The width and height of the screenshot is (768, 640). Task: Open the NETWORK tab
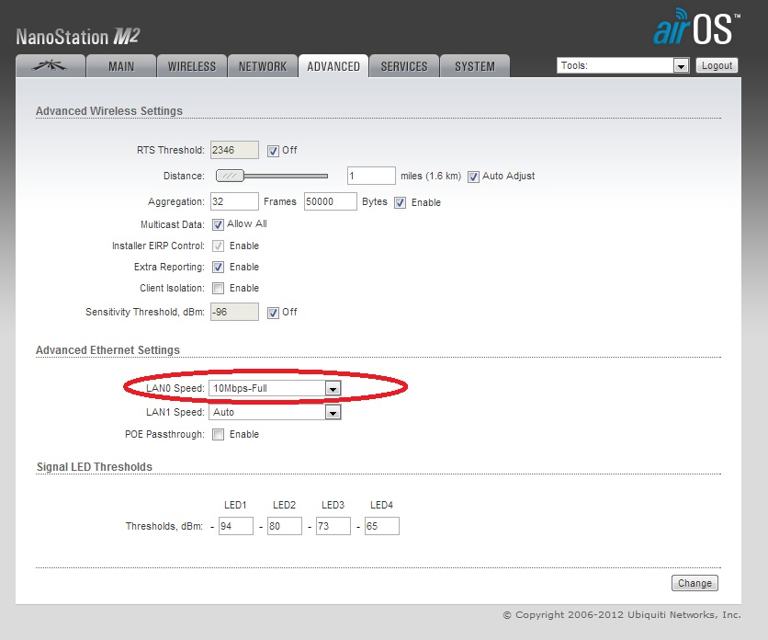(263, 66)
